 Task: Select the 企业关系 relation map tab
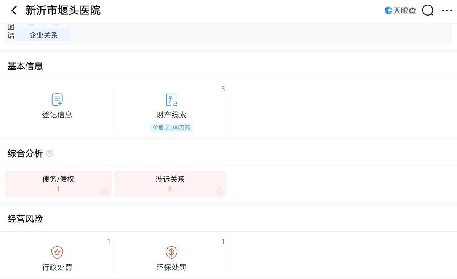click(x=43, y=34)
